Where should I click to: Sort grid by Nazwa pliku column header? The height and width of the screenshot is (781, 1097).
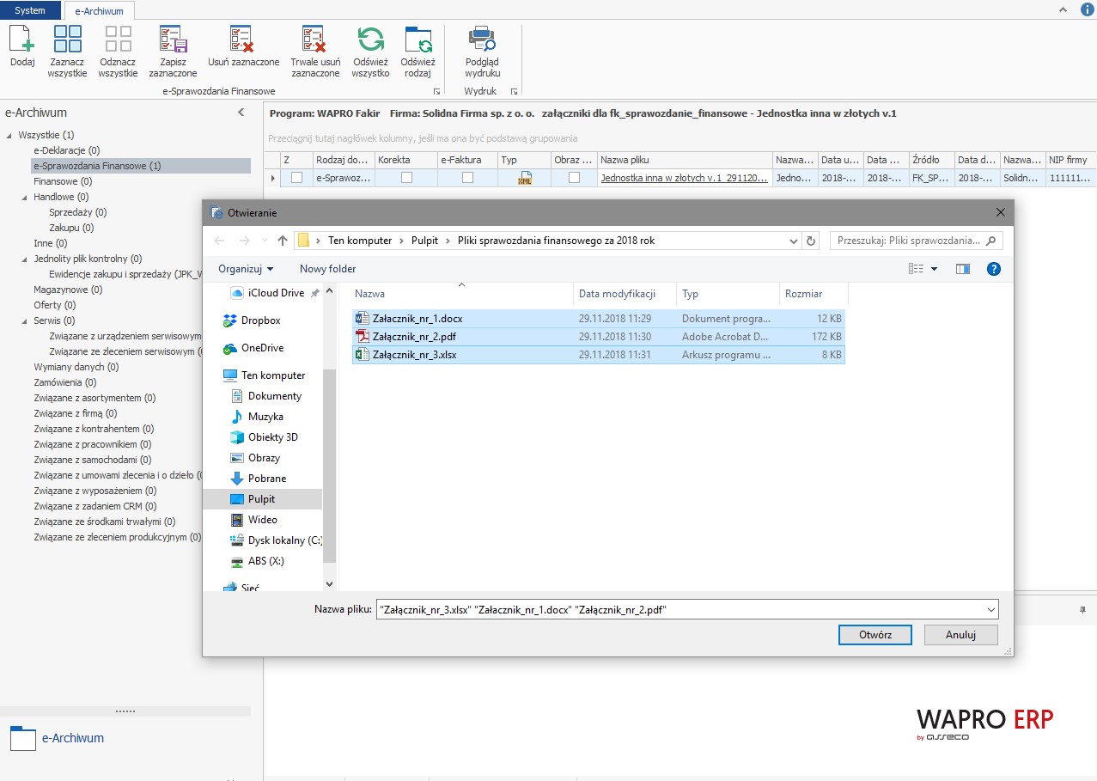coord(685,160)
